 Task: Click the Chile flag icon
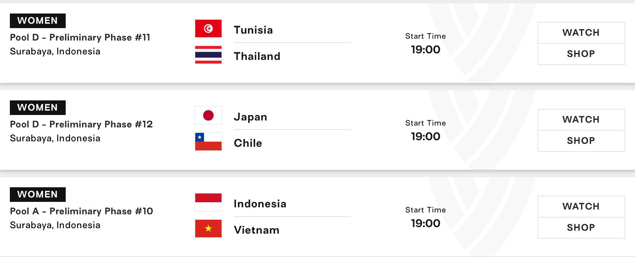[x=208, y=142]
